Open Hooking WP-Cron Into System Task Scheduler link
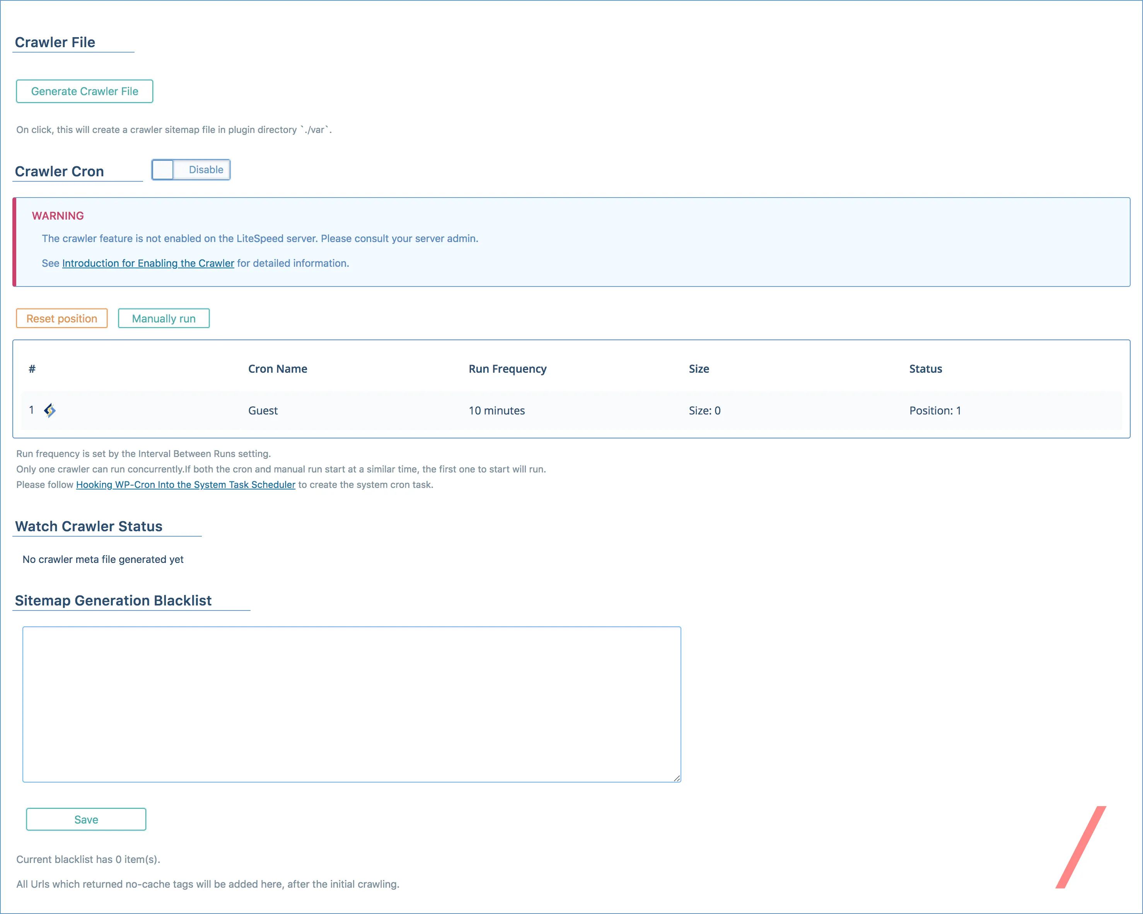This screenshot has height=914, width=1143. 186,484
